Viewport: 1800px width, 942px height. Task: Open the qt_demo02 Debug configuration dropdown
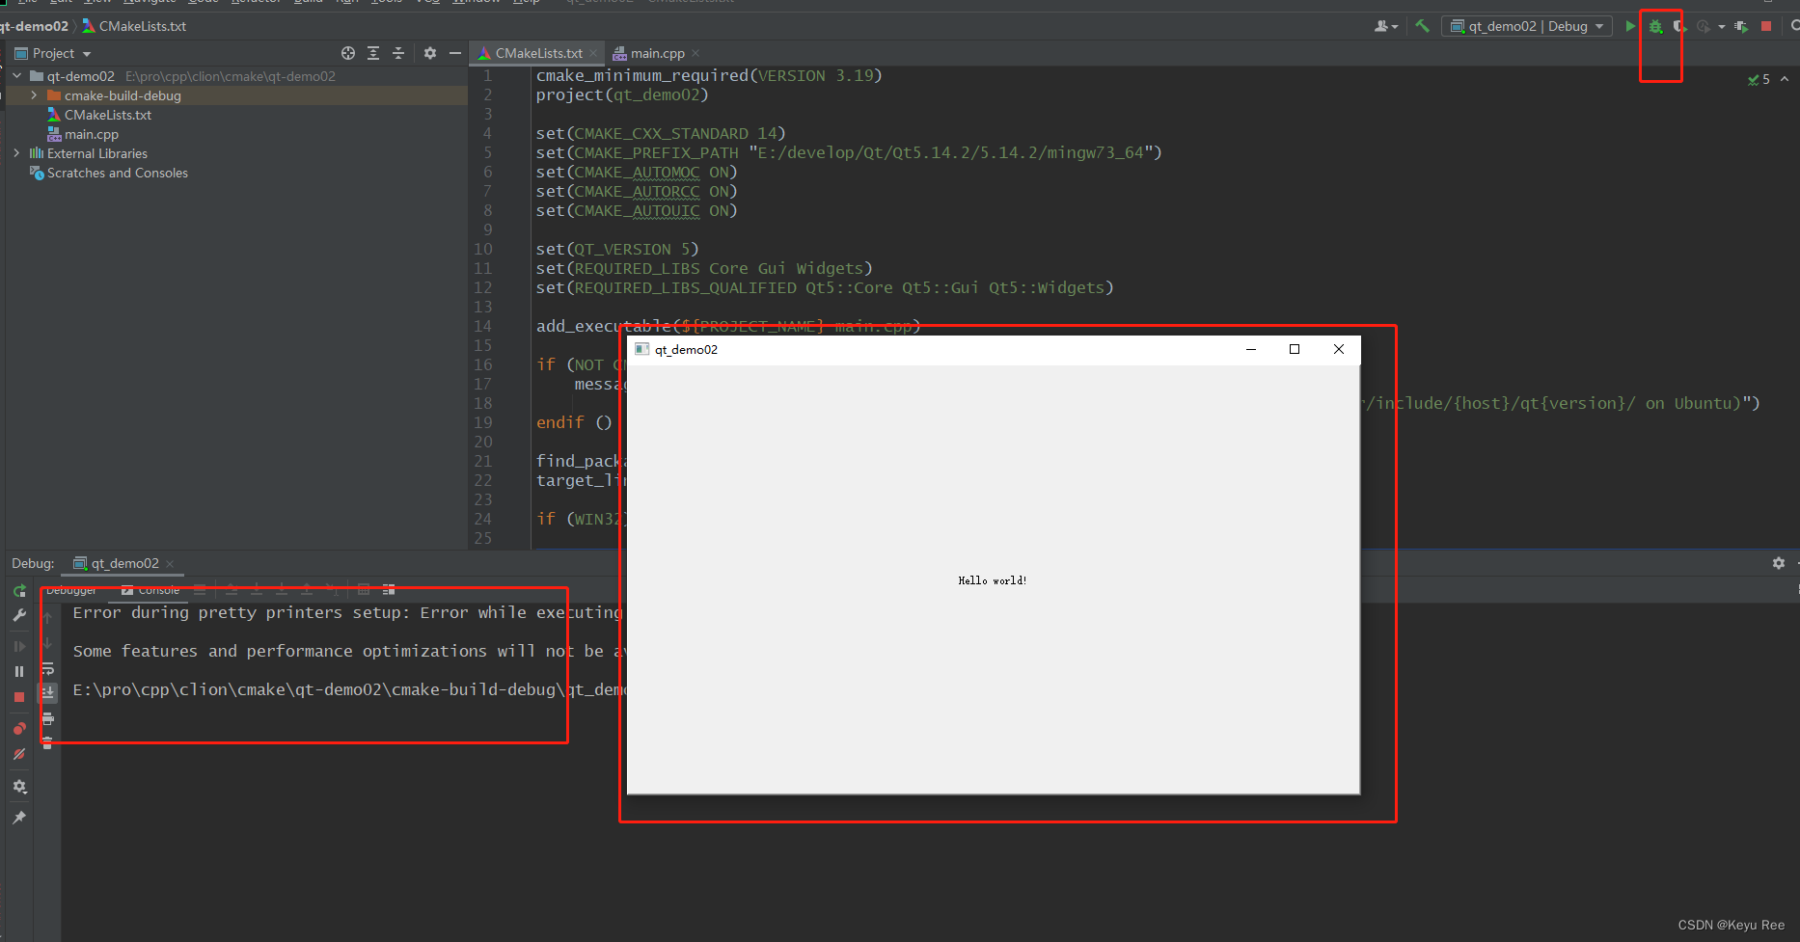point(1527,26)
